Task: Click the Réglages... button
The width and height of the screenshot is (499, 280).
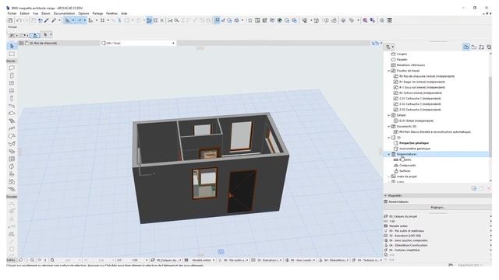Action: (x=437, y=208)
